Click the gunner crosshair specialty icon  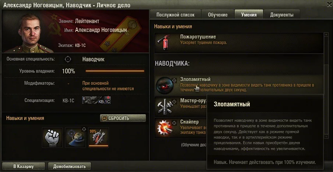coord(68,59)
